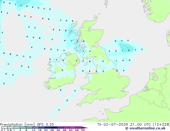Viewport: 170px width, 131px height.
Task: Select legend swatch between 40 and 45
Action: click(73, 128)
